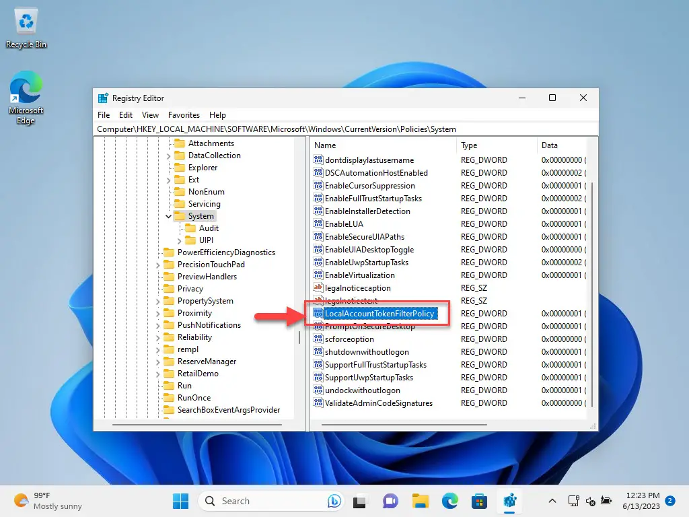Click the tree pane horizontal scrollbar
The width and height of the screenshot is (689, 517).
[197, 425]
